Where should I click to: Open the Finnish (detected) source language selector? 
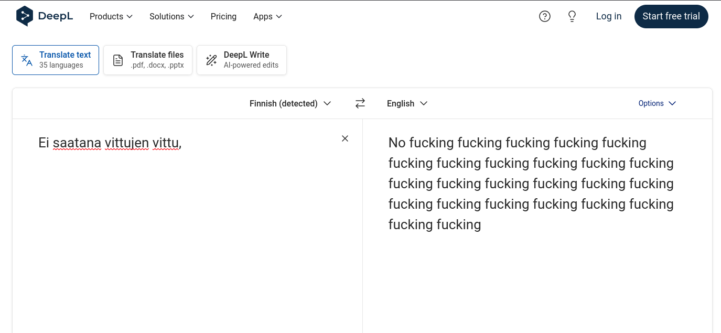290,103
